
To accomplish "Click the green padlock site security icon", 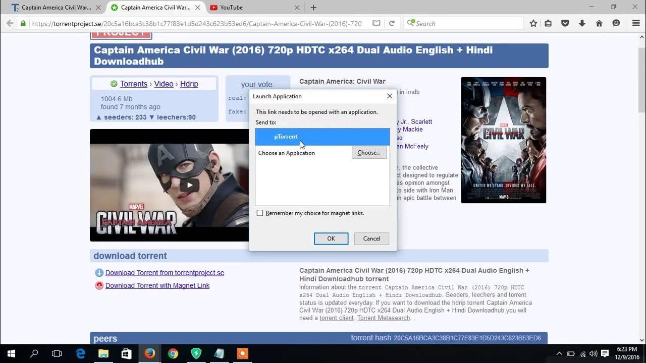I will 23,23.
